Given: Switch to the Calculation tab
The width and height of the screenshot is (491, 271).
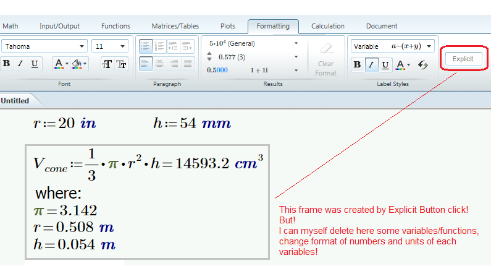Looking at the screenshot, I should coord(328,26).
